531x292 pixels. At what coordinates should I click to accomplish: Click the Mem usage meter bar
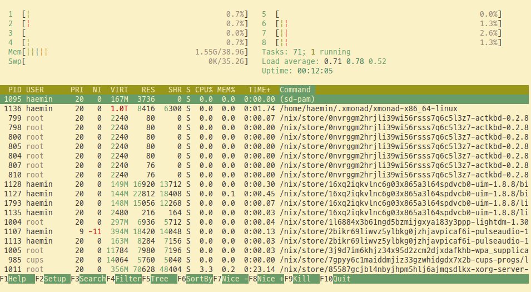(x=128, y=52)
